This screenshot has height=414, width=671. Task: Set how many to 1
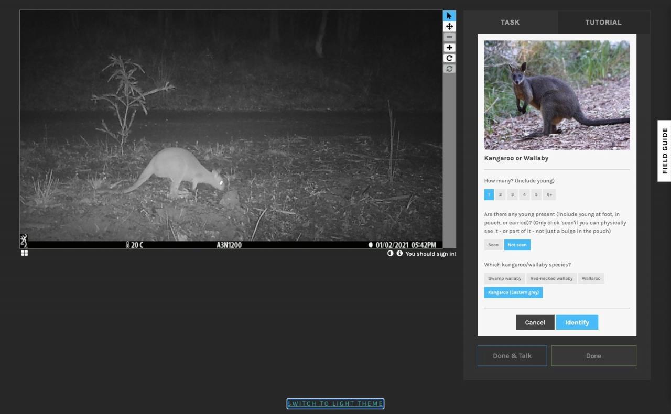[x=489, y=194]
